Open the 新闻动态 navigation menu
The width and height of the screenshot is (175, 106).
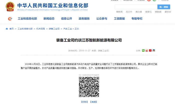point(49,19)
